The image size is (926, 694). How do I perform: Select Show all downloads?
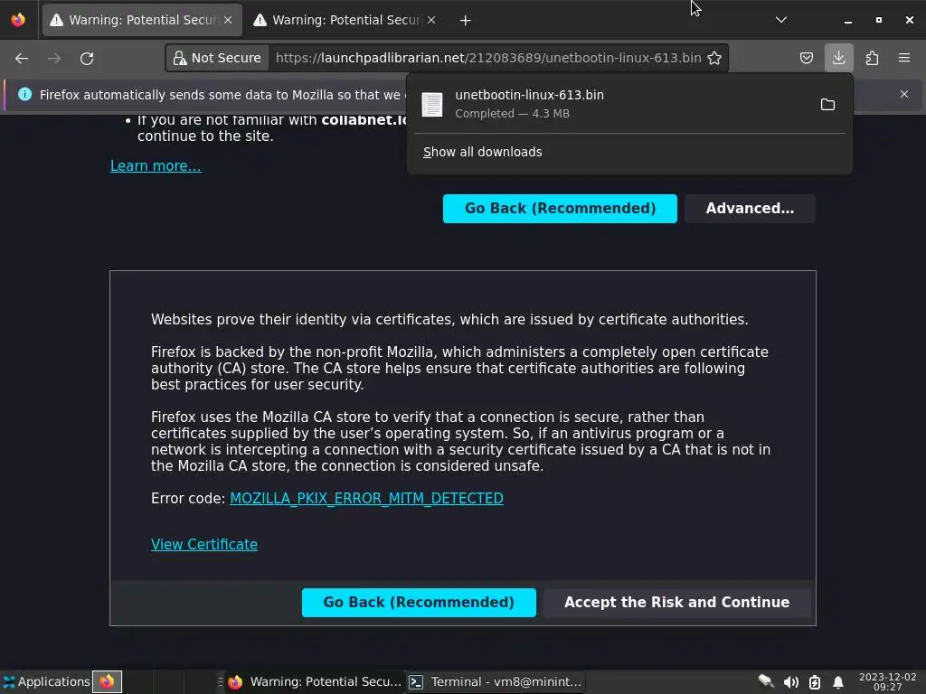483,152
